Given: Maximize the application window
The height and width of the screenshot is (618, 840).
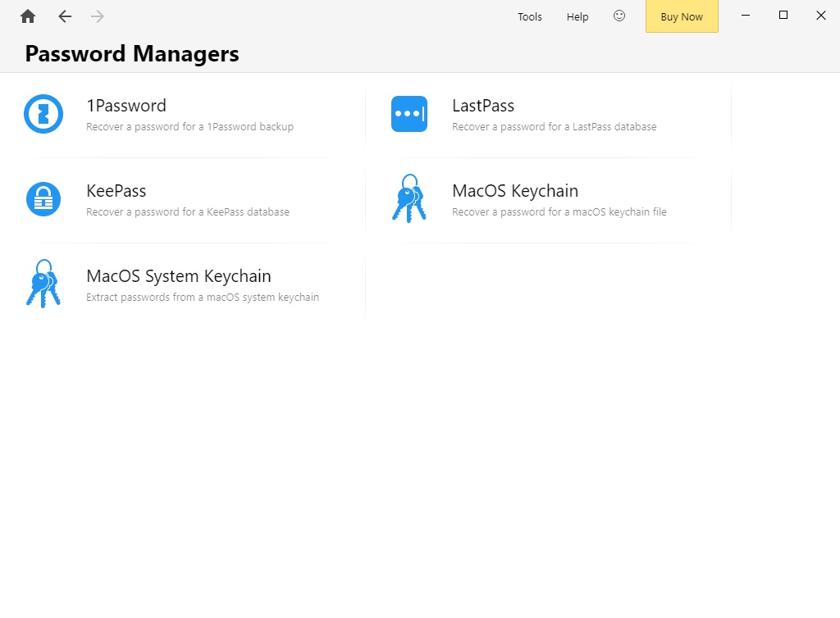Looking at the screenshot, I should coord(783,16).
